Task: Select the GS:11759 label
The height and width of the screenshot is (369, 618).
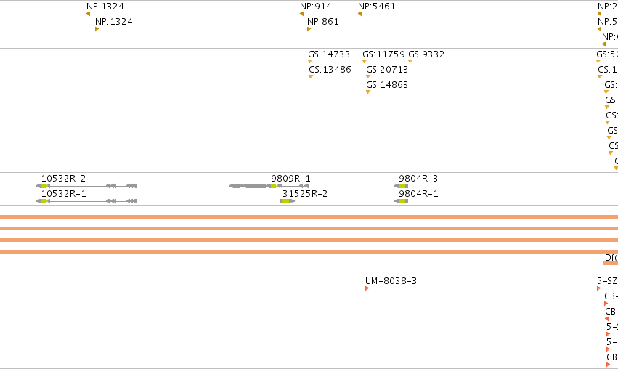Action: tap(384, 54)
